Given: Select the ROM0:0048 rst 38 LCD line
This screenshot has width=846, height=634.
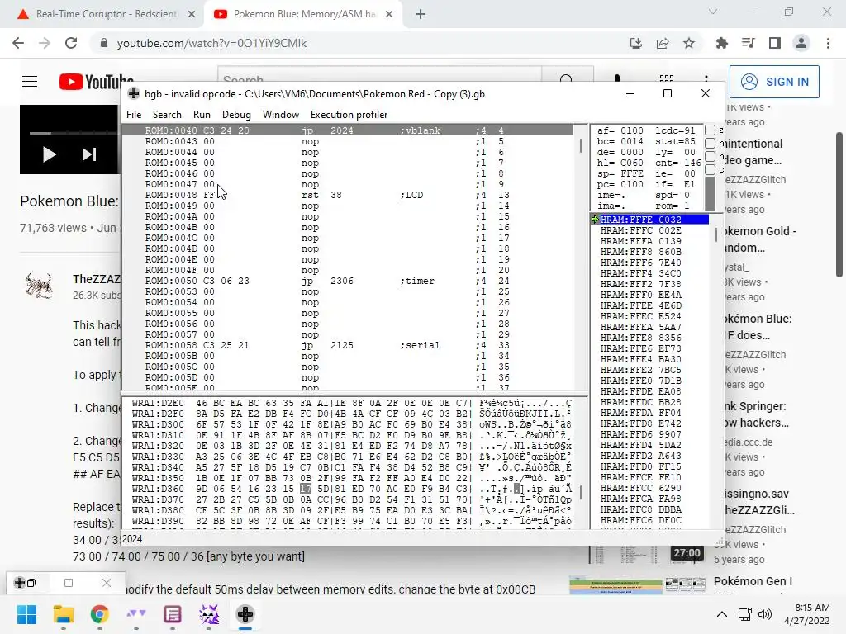Looking at the screenshot, I should (x=348, y=195).
